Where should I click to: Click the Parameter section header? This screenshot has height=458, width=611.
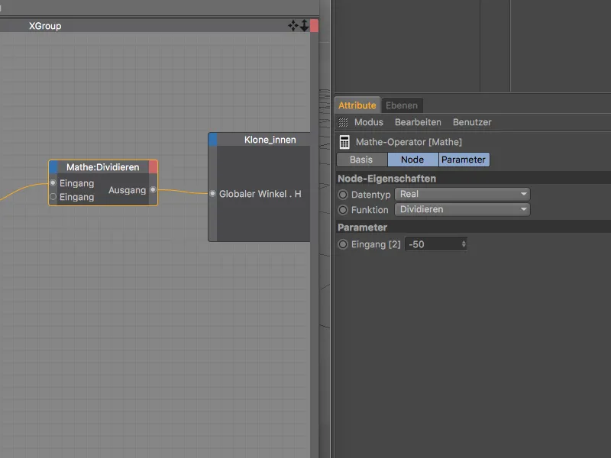[473, 227]
